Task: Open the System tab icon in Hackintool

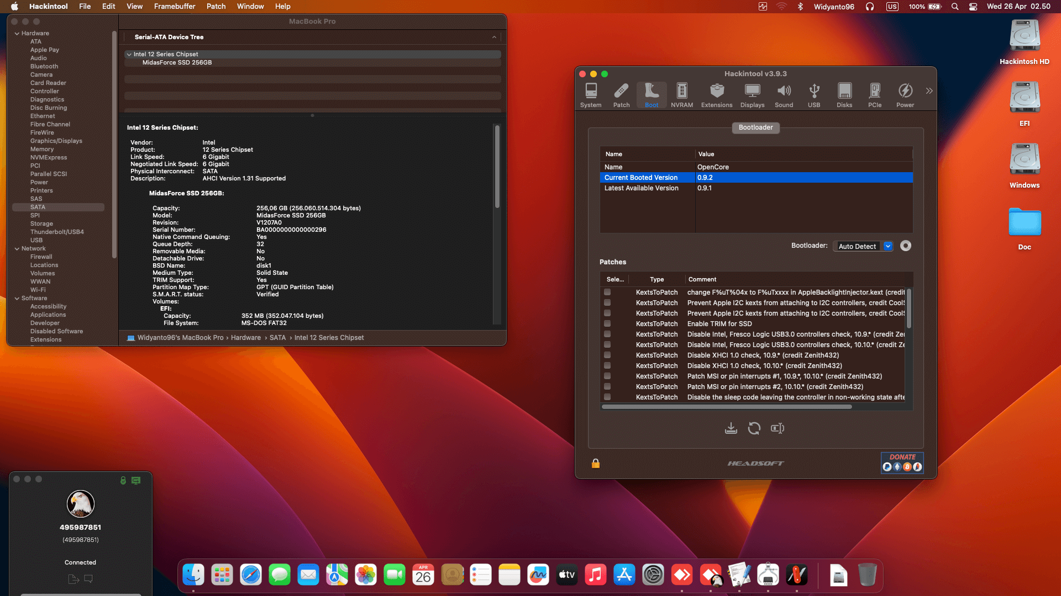Action: (x=591, y=95)
